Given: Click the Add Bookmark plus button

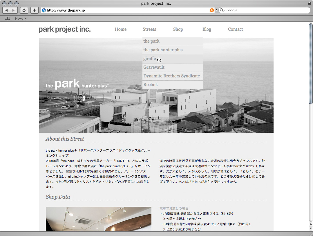Looking at the screenshot, I should 35,10.
